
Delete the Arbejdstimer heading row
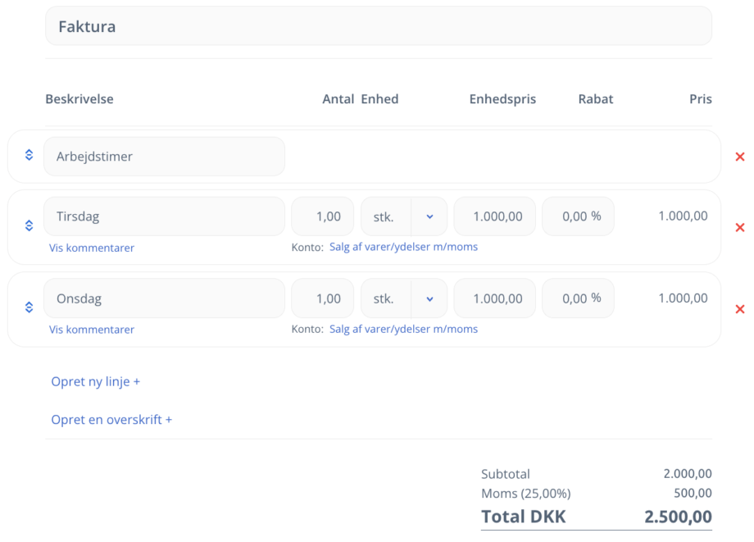[740, 157]
